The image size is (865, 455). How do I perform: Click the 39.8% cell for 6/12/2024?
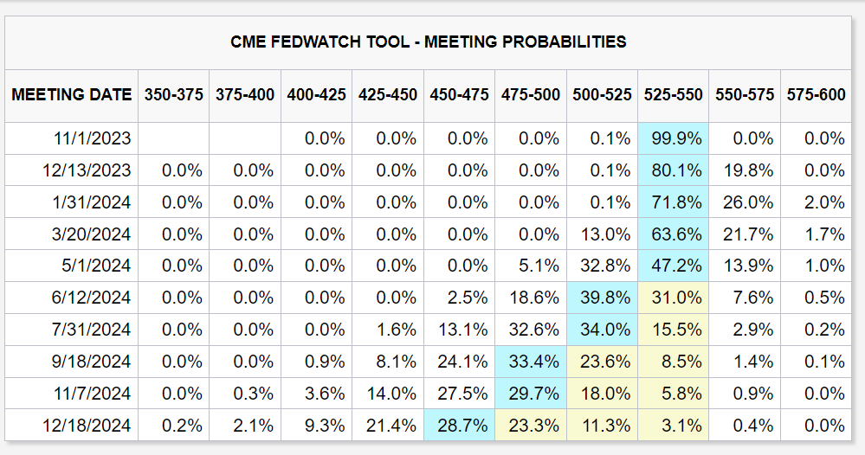click(x=603, y=298)
